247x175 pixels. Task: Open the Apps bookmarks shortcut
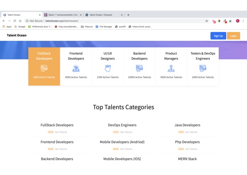(7, 27)
